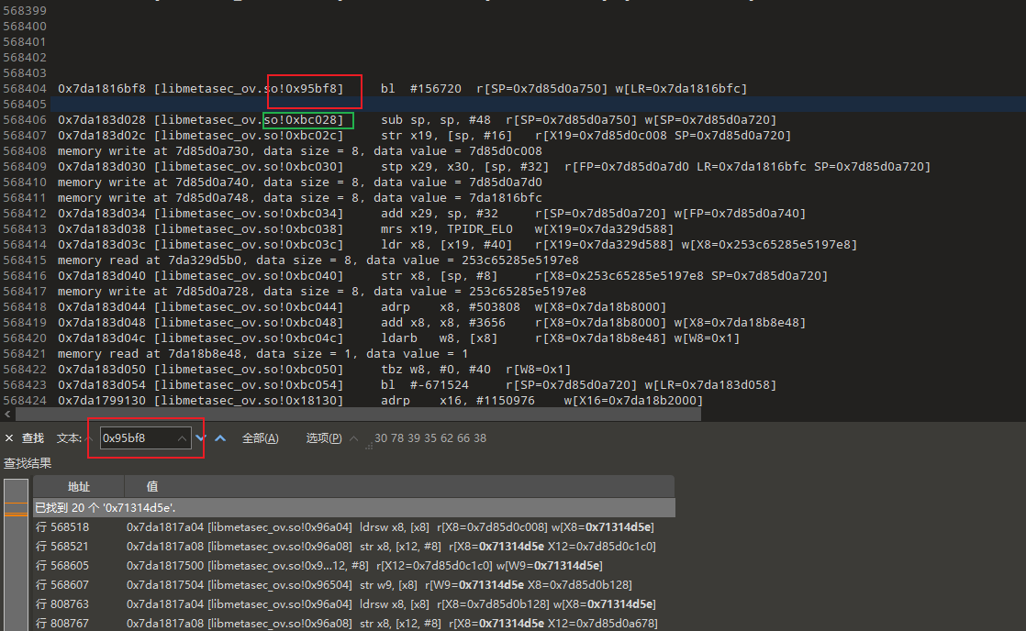This screenshot has height=631, width=1026.
Task: Click so!0xbc028 offset on line 568406
Action: pyautogui.click(x=303, y=119)
